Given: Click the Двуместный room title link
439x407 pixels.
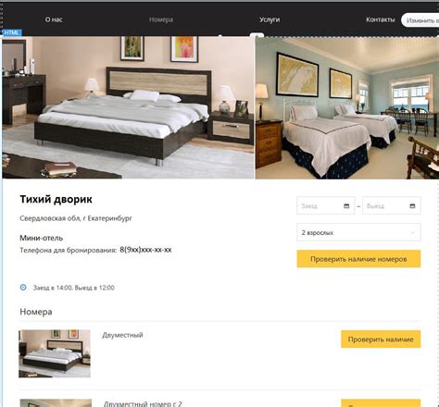Looking at the screenshot, I should [x=122, y=335].
